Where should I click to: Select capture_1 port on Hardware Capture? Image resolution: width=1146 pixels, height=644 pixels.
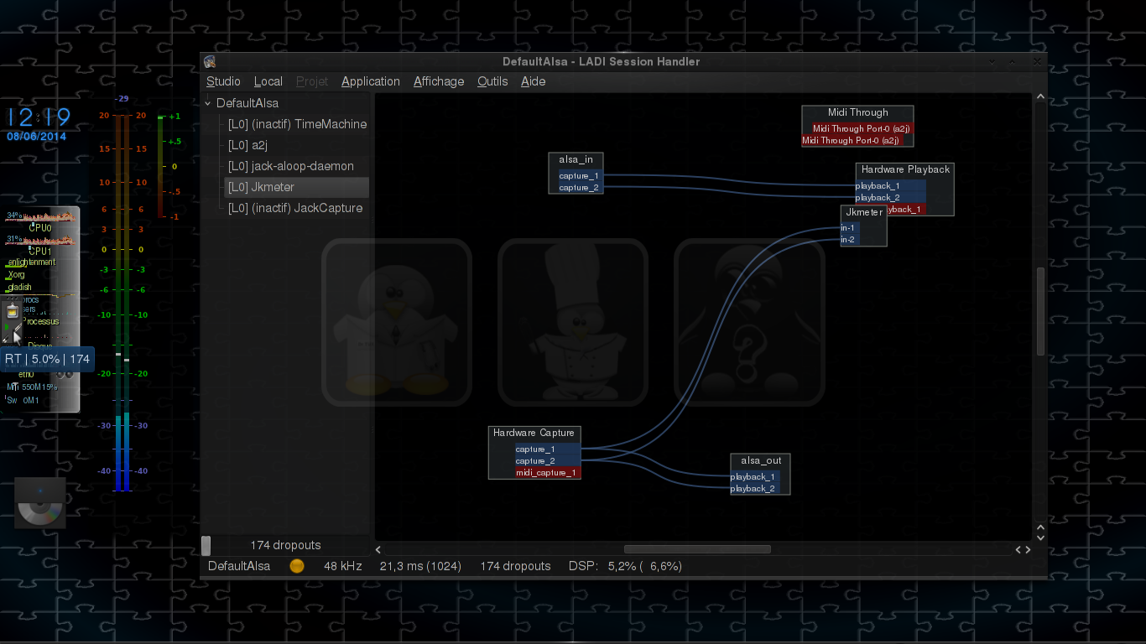point(548,449)
